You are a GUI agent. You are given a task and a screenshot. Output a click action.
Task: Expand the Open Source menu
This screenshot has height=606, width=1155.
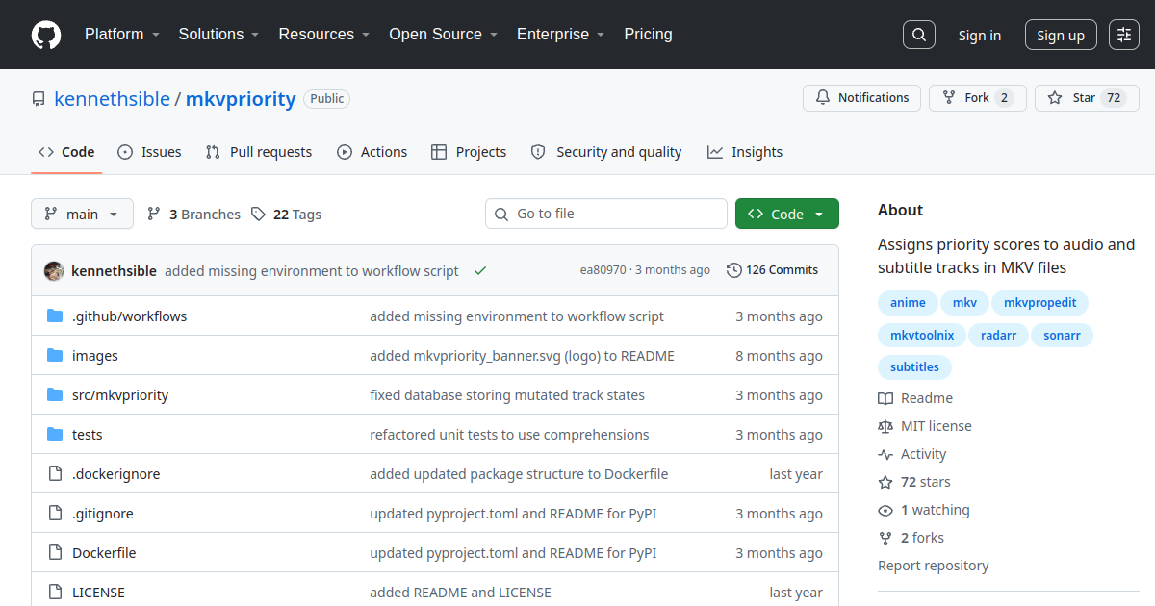point(443,34)
